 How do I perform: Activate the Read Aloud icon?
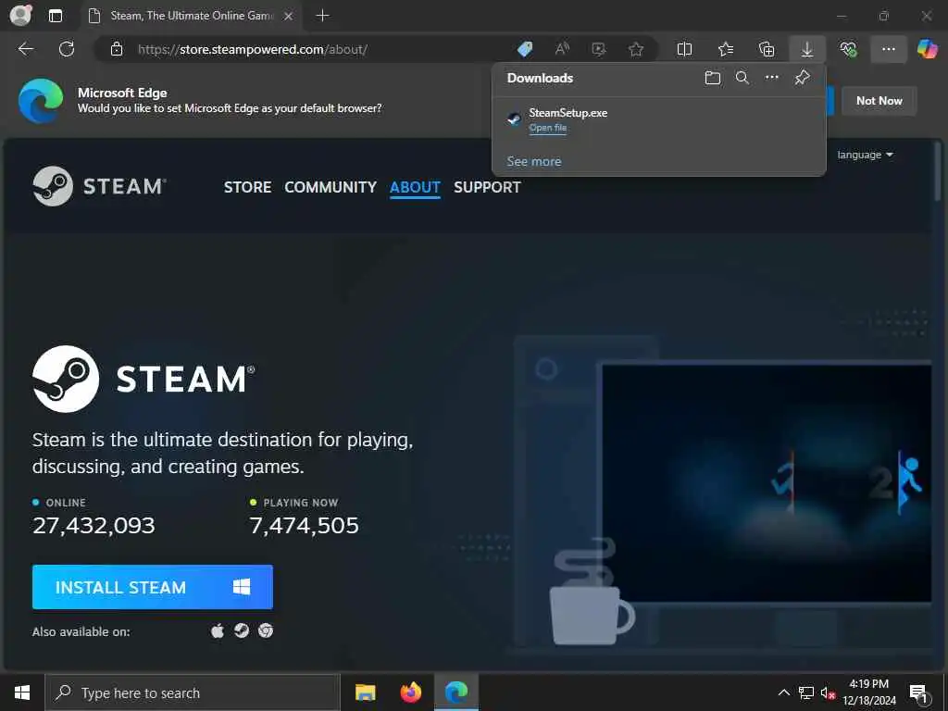coord(562,49)
